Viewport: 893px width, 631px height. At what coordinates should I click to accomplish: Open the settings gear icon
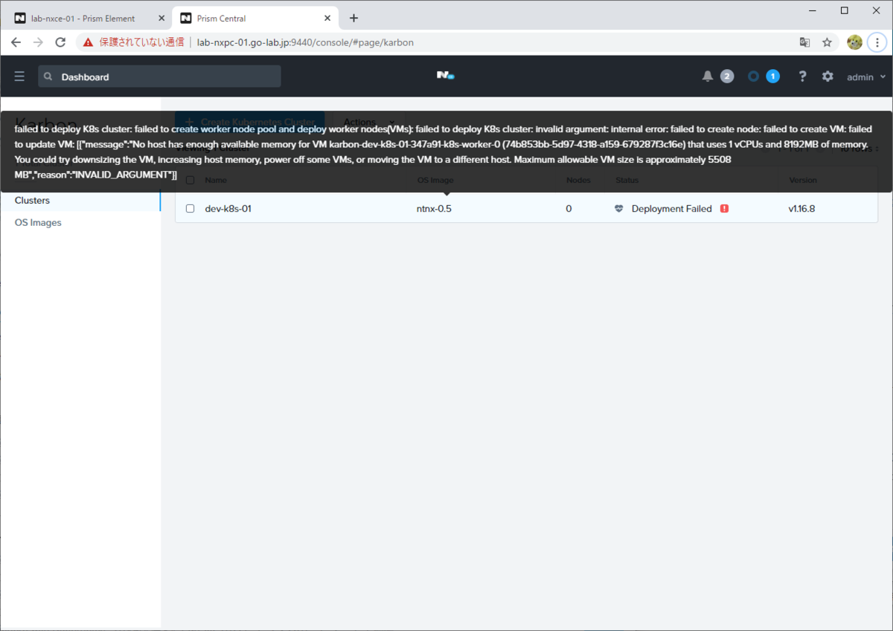[x=828, y=77]
